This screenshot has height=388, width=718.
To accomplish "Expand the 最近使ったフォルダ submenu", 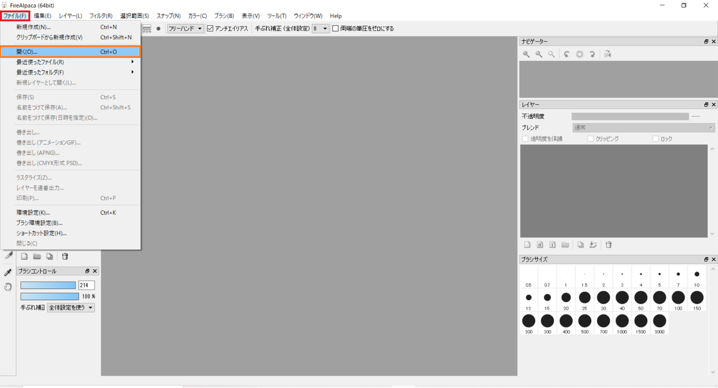I will [x=70, y=72].
